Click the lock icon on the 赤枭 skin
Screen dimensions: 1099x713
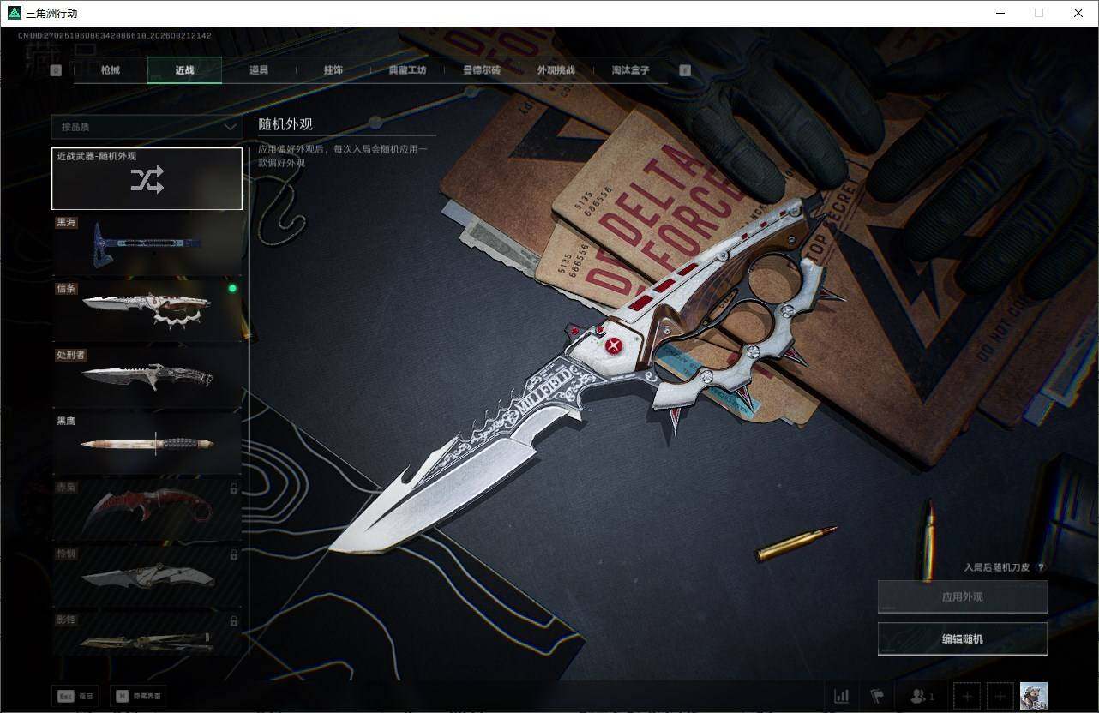point(234,488)
